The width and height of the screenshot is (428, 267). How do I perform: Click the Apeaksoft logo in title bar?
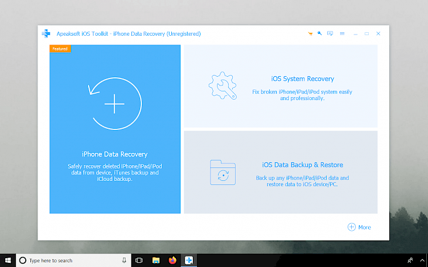(46, 33)
